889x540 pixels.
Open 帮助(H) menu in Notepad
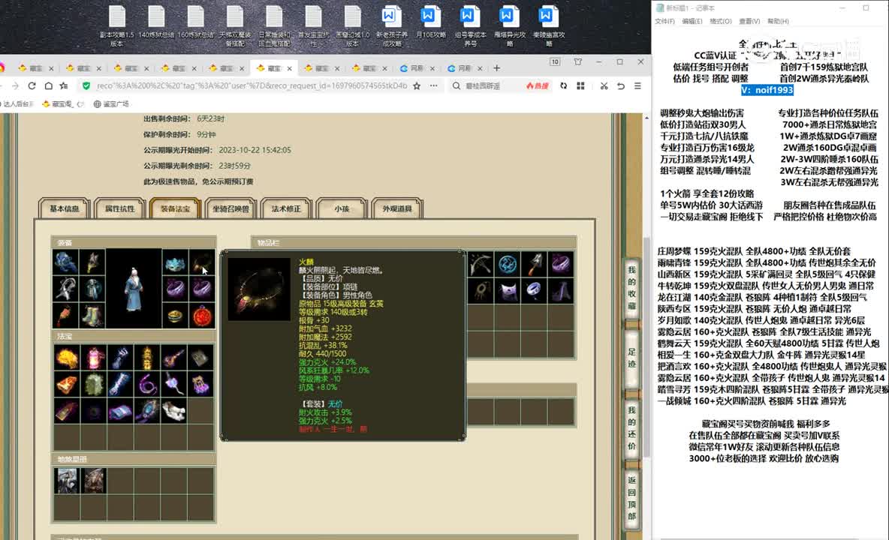(778, 21)
